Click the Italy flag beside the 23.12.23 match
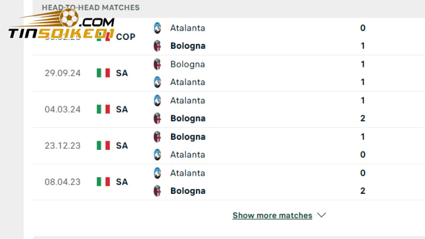425x239 pixels. (x=103, y=146)
